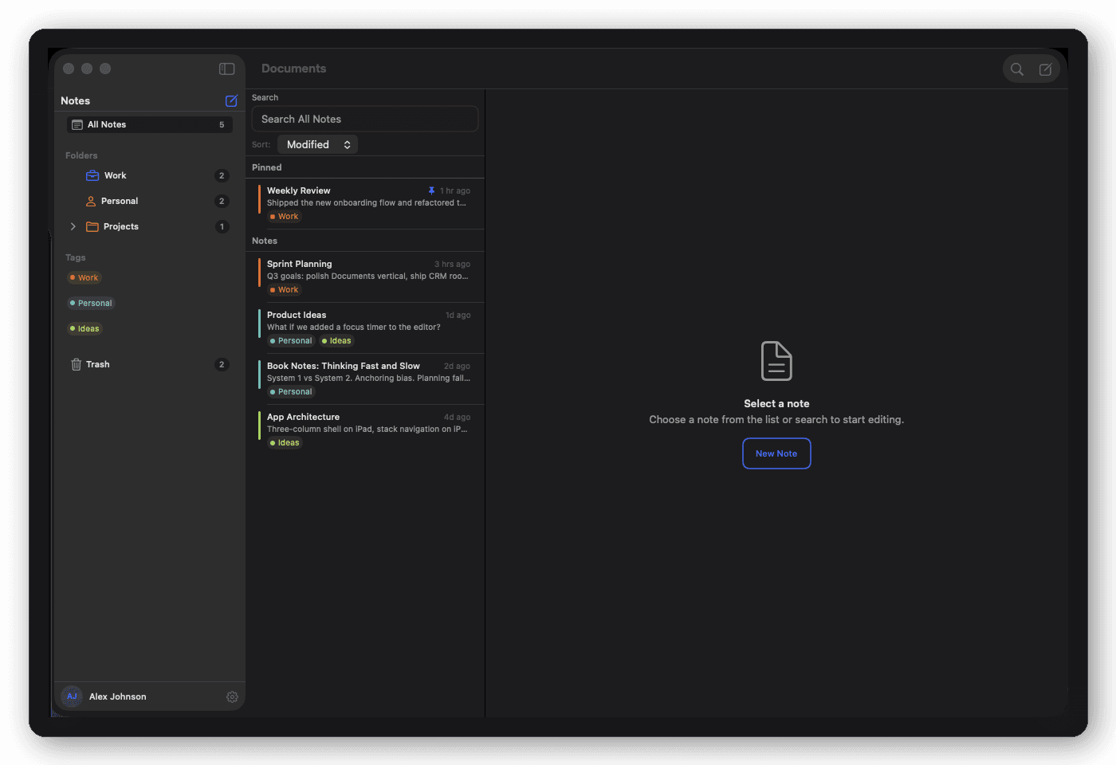
Task: Click the Work tag on Sprint Planning
Action: coord(284,289)
